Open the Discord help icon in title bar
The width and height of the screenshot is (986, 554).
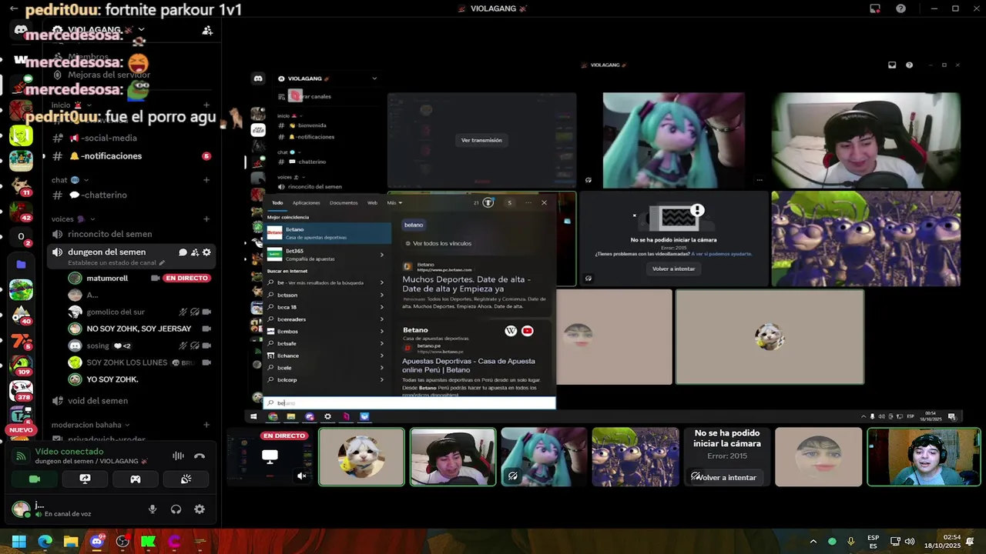(x=900, y=8)
